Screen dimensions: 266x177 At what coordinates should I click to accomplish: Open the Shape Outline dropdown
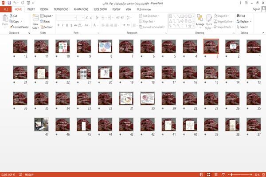223,21
